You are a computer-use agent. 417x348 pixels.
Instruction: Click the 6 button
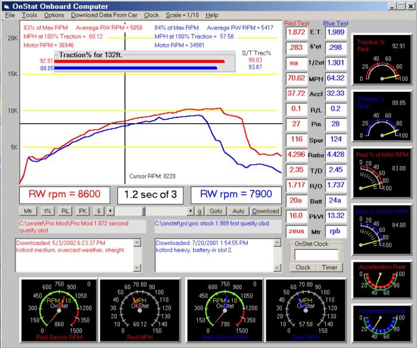(x=99, y=211)
